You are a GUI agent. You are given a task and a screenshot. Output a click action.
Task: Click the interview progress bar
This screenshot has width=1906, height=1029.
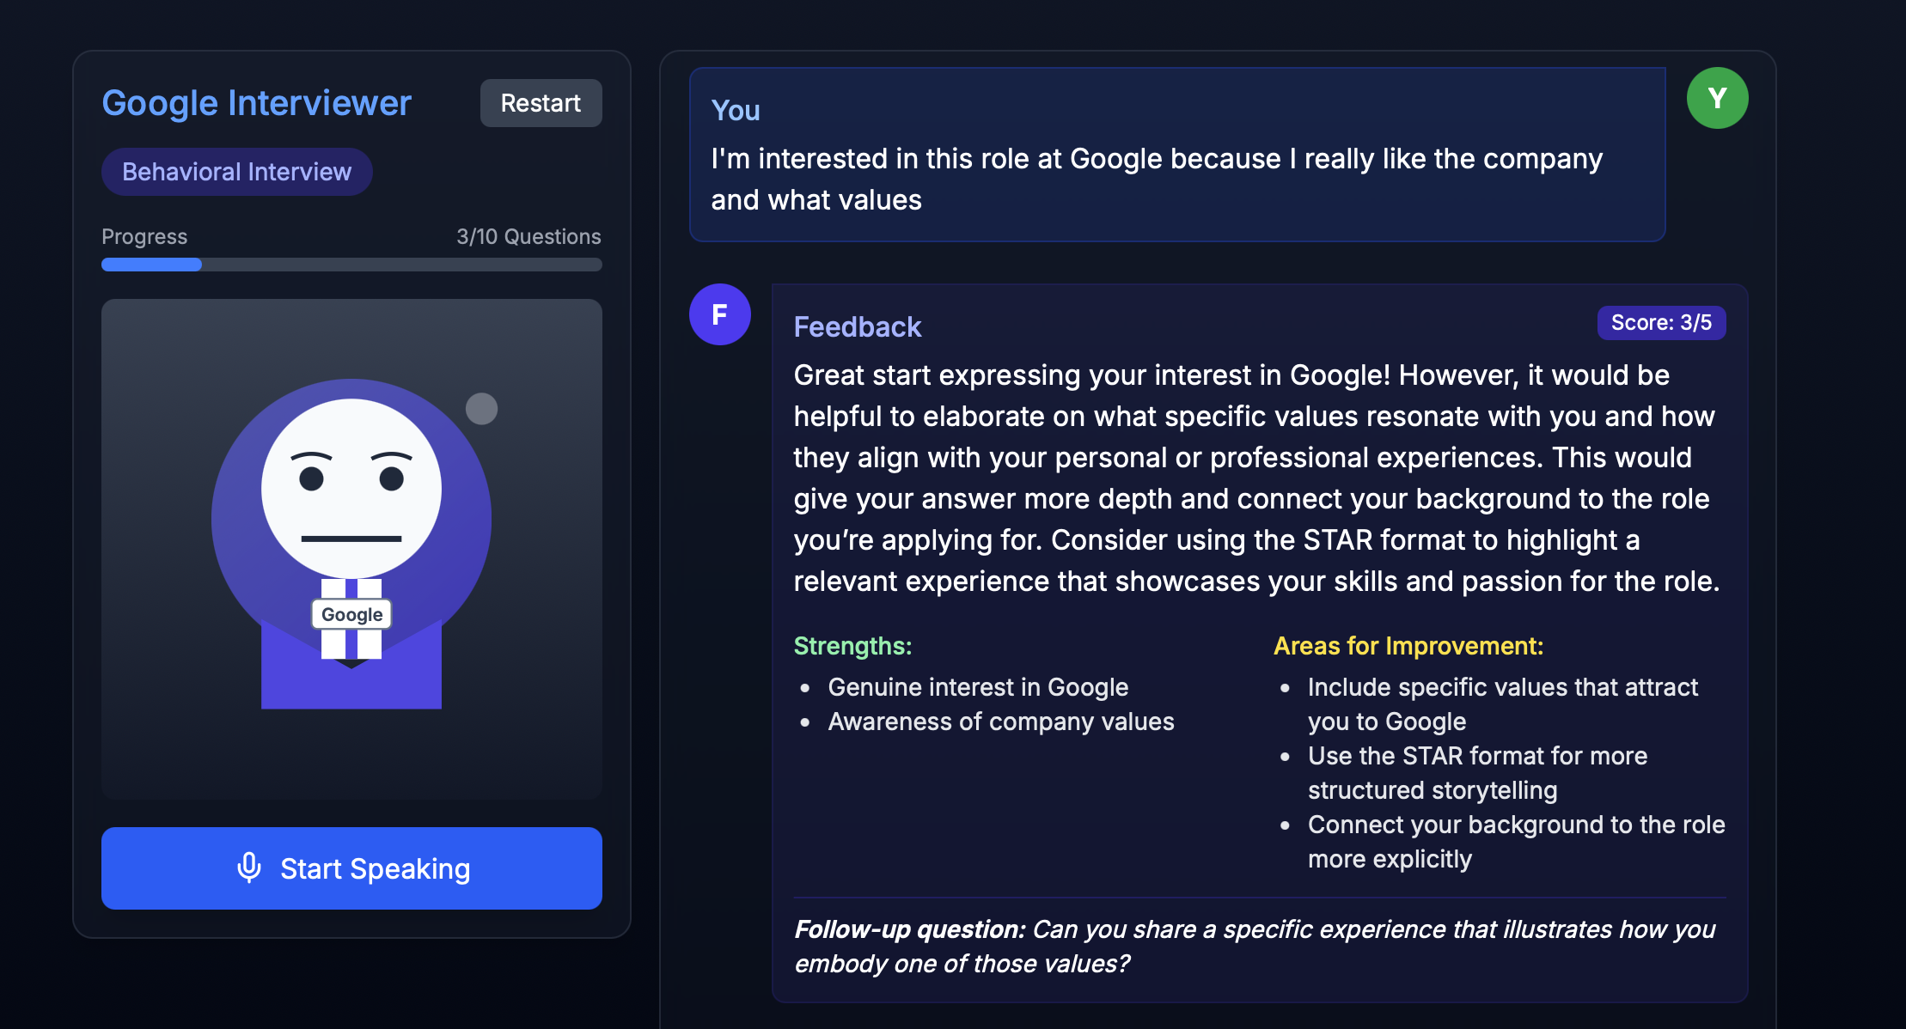pyautogui.click(x=351, y=265)
